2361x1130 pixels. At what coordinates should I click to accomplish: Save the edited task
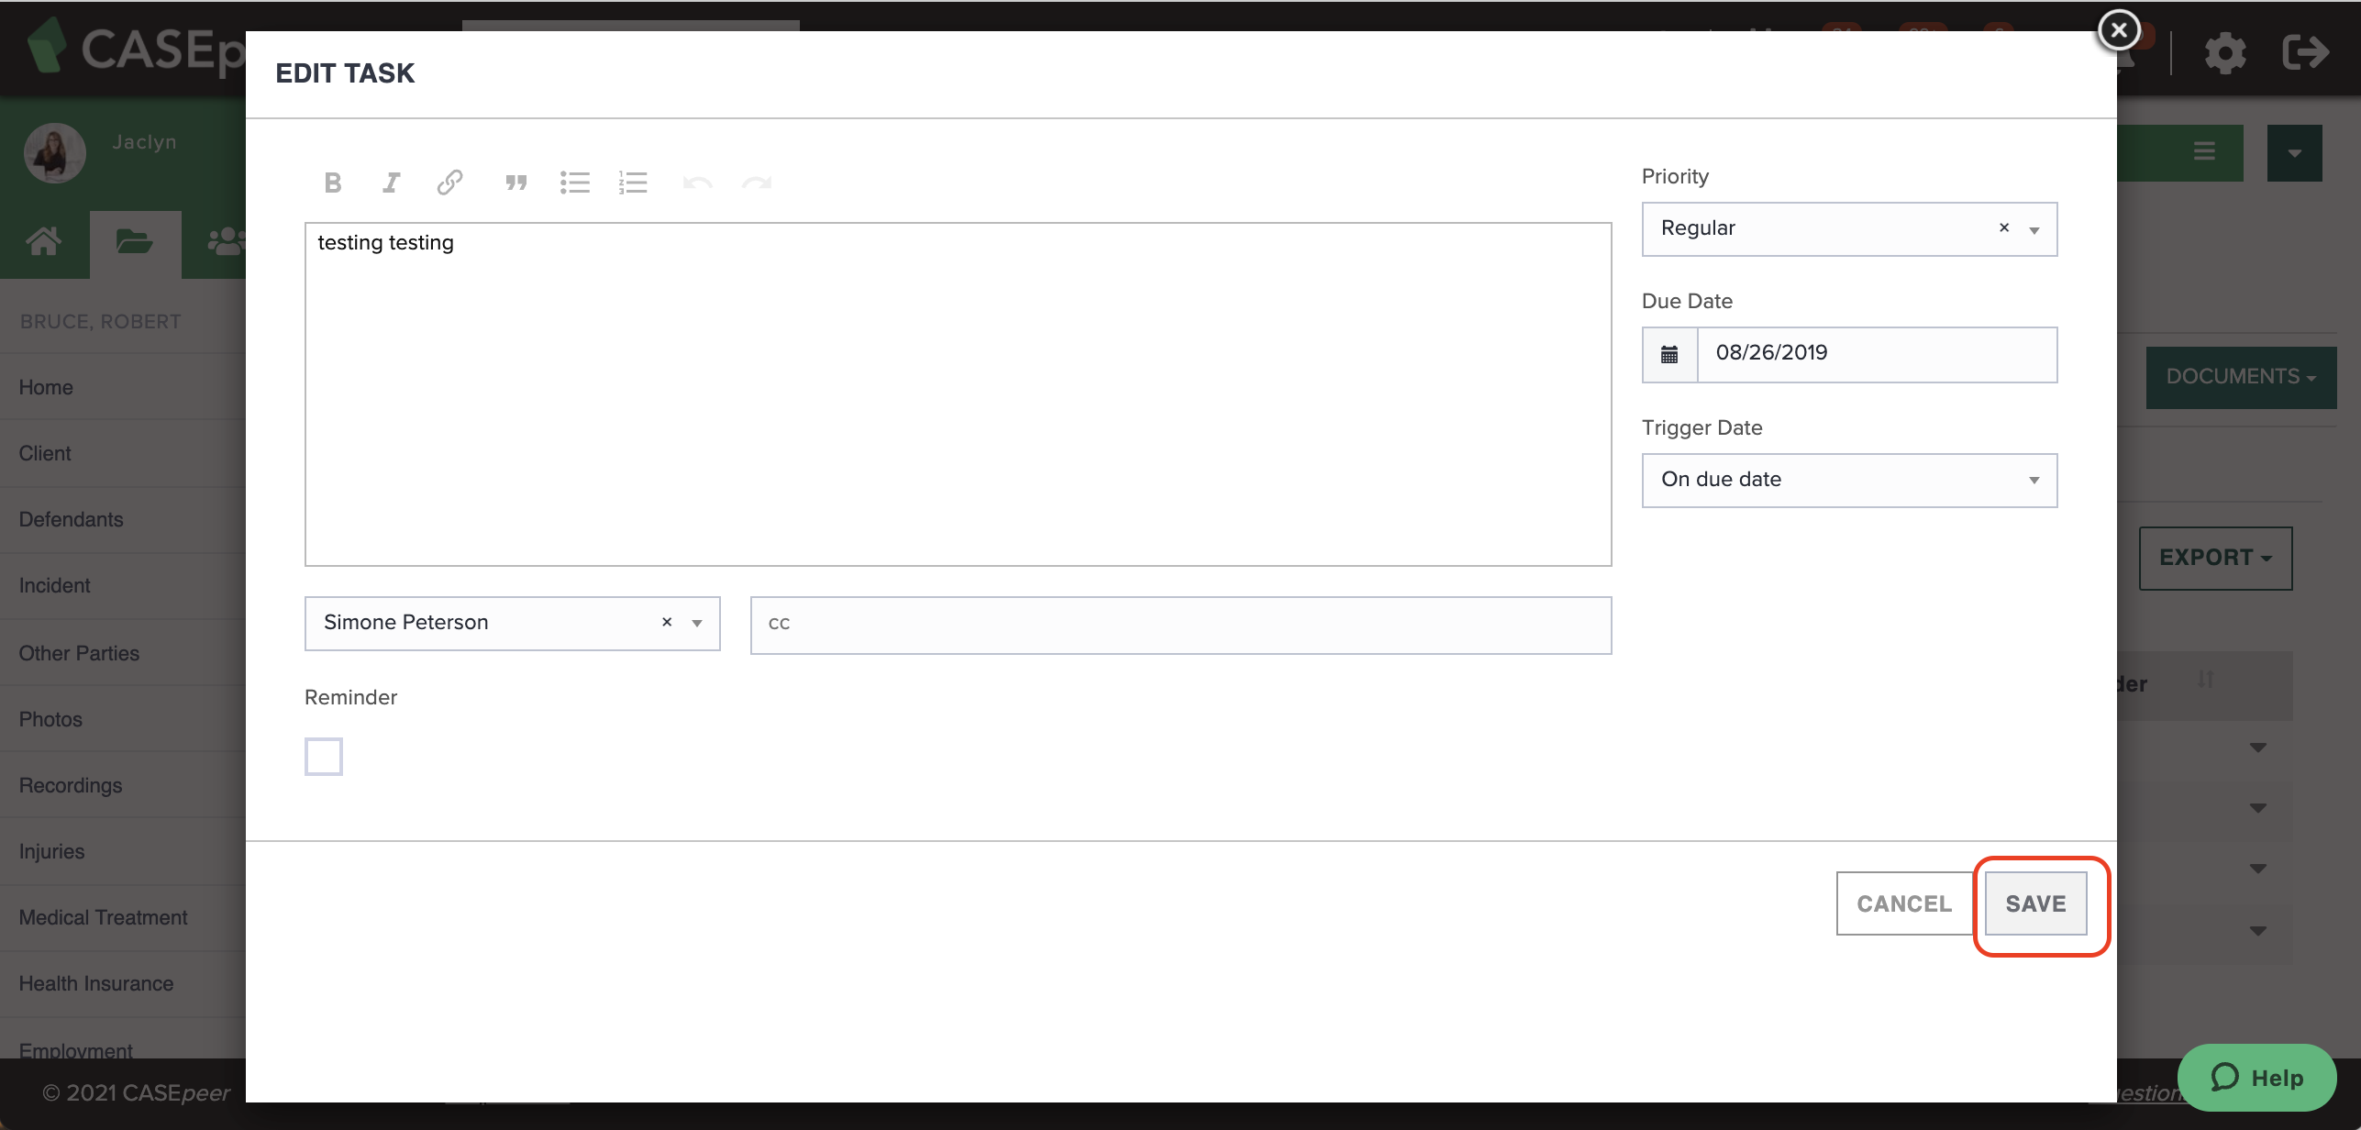(x=2036, y=903)
